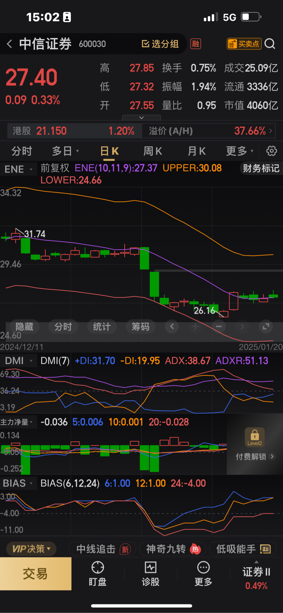Open the VIP决策 dropdown
Viewport: 283px width, 613px height.
(x=31, y=549)
